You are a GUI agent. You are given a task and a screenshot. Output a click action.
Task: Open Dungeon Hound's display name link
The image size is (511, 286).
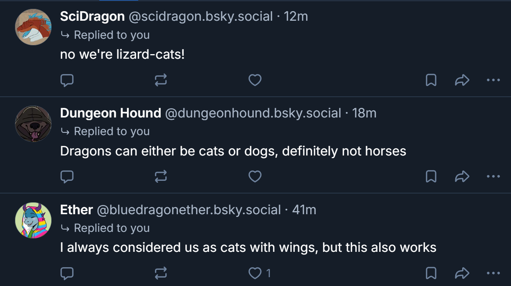point(110,113)
